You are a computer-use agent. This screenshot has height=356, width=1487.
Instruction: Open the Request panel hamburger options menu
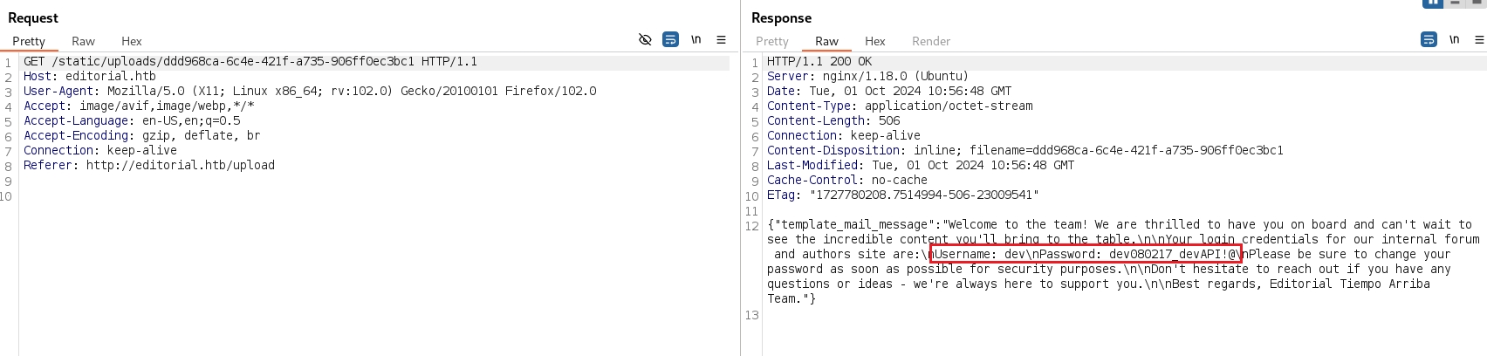721,39
